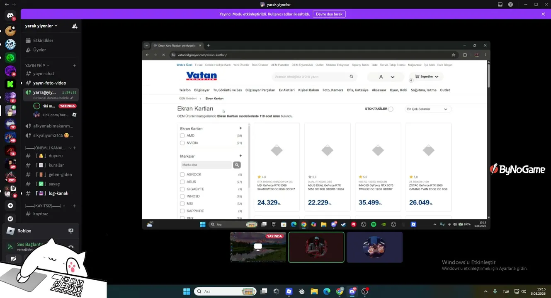This screenshot has height=298, width=551.
Task: Close the streamer mode notice banner
Action: 543,14
